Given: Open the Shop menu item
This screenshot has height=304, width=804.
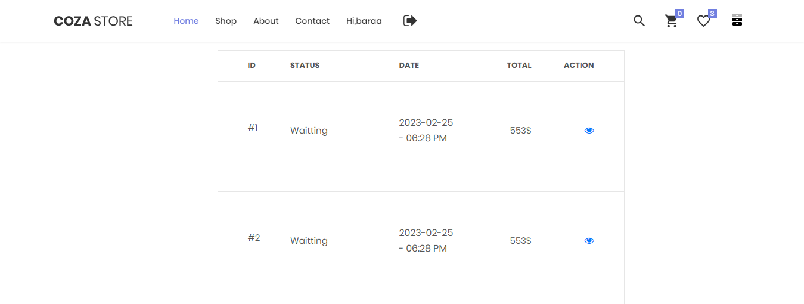Looking at the screenshot, I should [x=226, y=21].
